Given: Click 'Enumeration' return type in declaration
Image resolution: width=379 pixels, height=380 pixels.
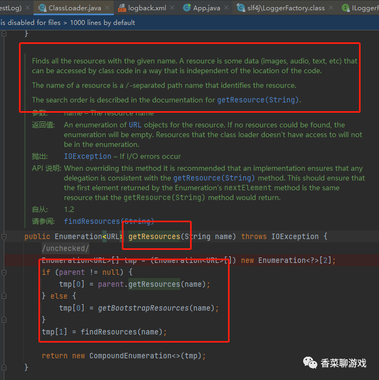Looking at the screenshot, I should (79, 236).
